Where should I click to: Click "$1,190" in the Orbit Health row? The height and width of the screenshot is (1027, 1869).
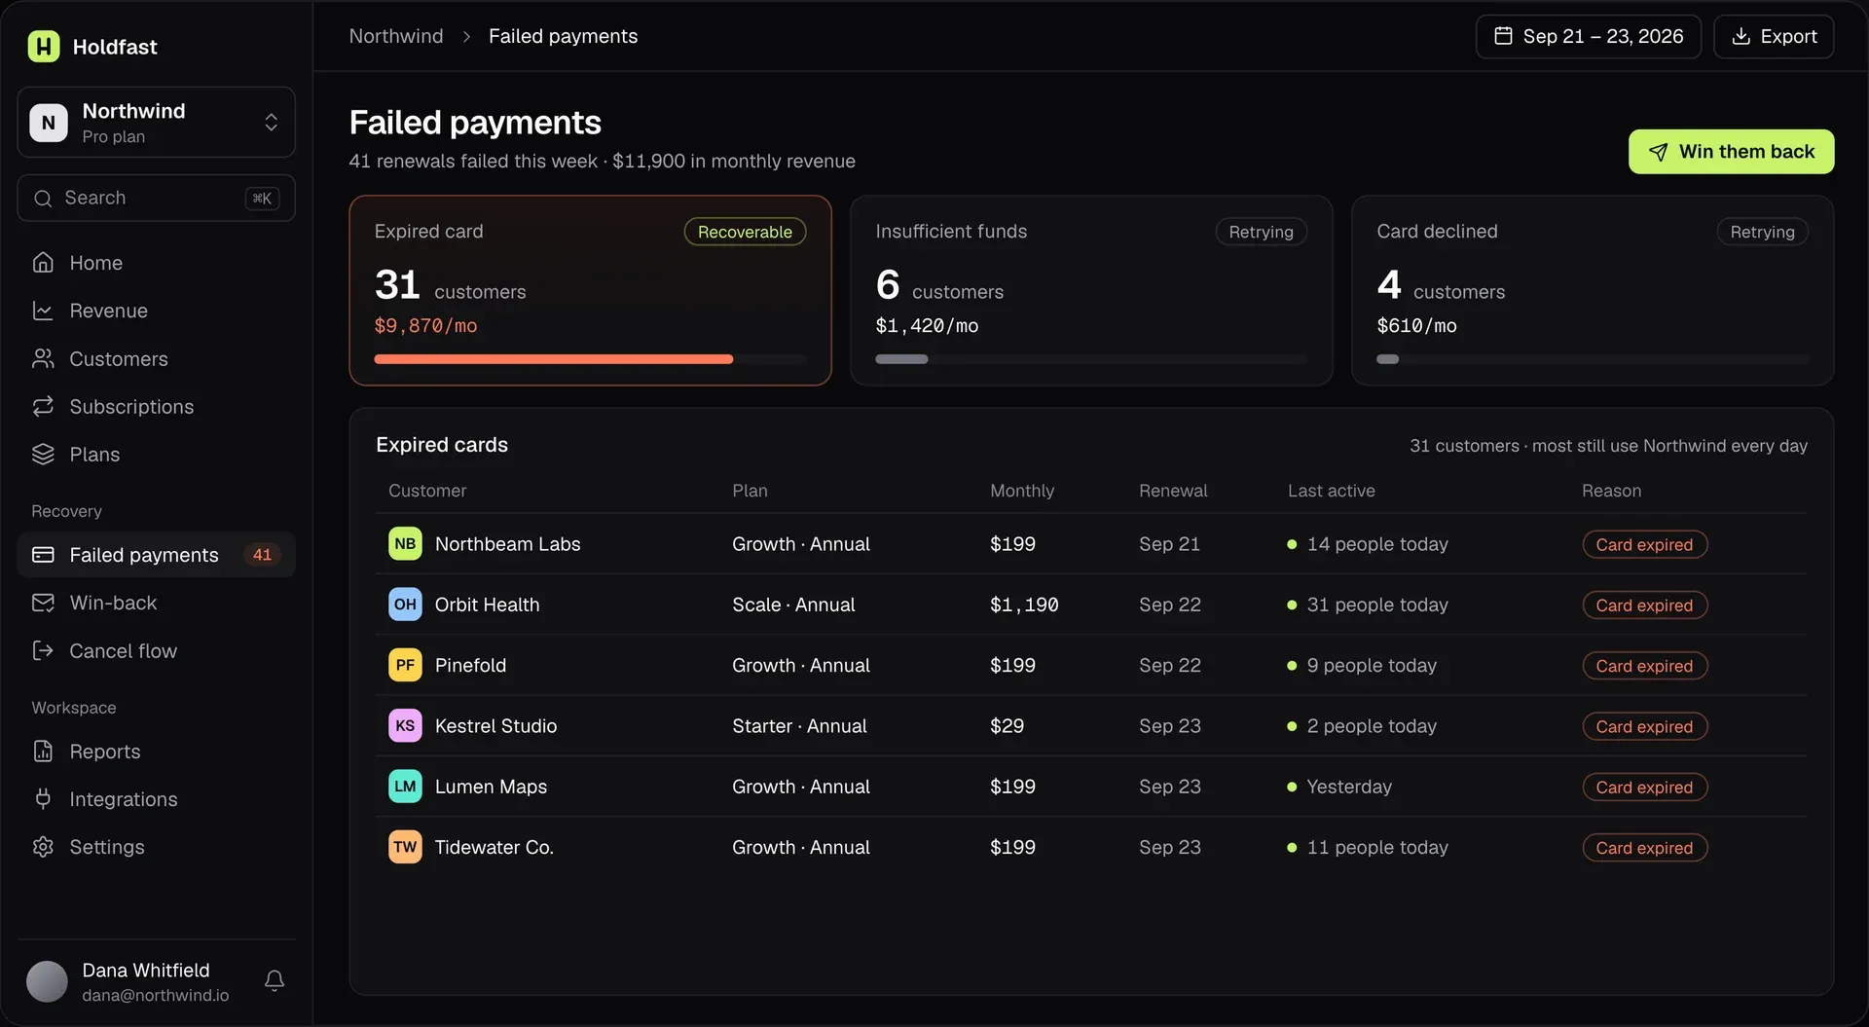(x=1024, y=605)
